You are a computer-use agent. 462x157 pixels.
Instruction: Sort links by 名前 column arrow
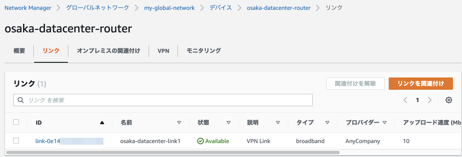point(179,123)
